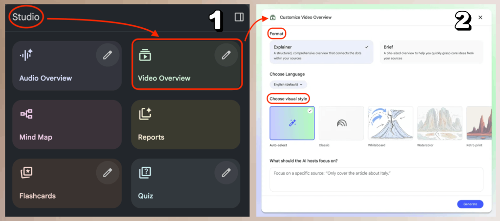This screenshot has width=500, height=221.
Task: Click pencil icon on Video Overview card
Action: [x=226, y=56]
